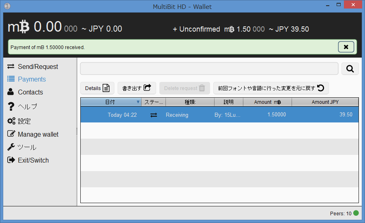Sort by the 日付 date column
This screenshot has width=365, height=223.
pos(111,102)
